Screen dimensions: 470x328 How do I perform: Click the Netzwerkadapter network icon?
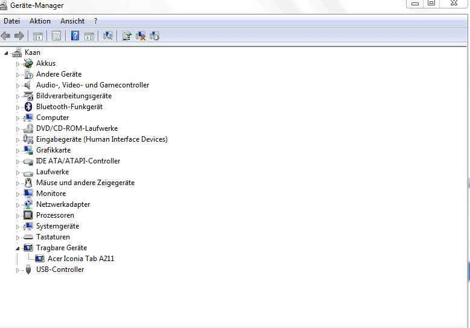coord(28,204)
